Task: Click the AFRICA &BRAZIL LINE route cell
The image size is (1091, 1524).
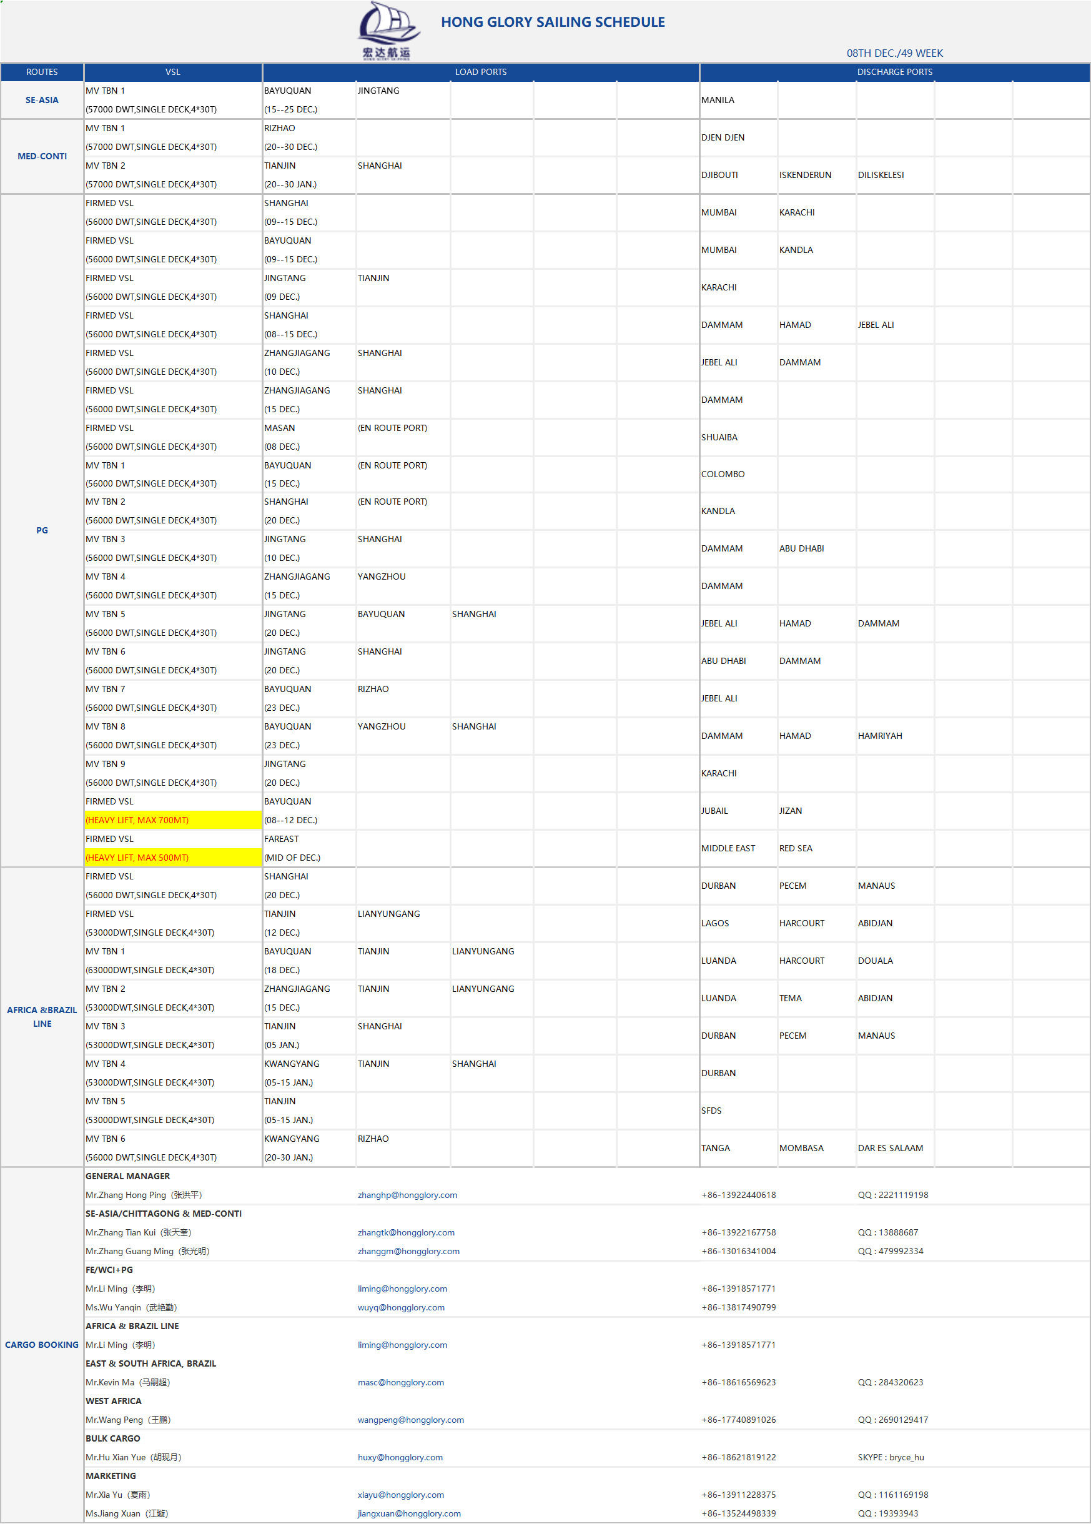Action: [42, 1017]
